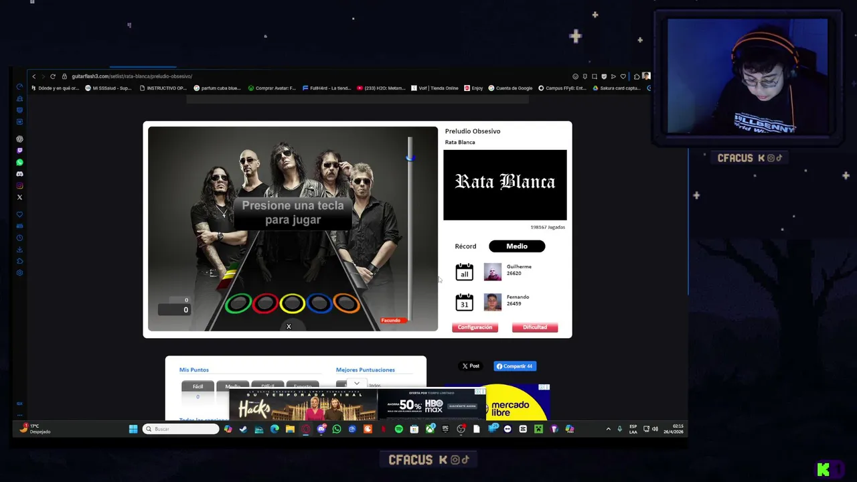
Task: Reload the page with the refresh icon
Action: (x=53, y=76)
